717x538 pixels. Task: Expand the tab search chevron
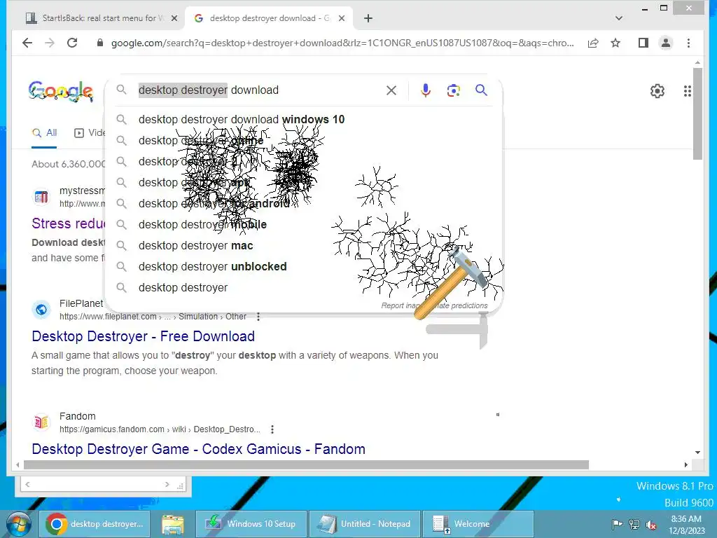click(619, 18)
